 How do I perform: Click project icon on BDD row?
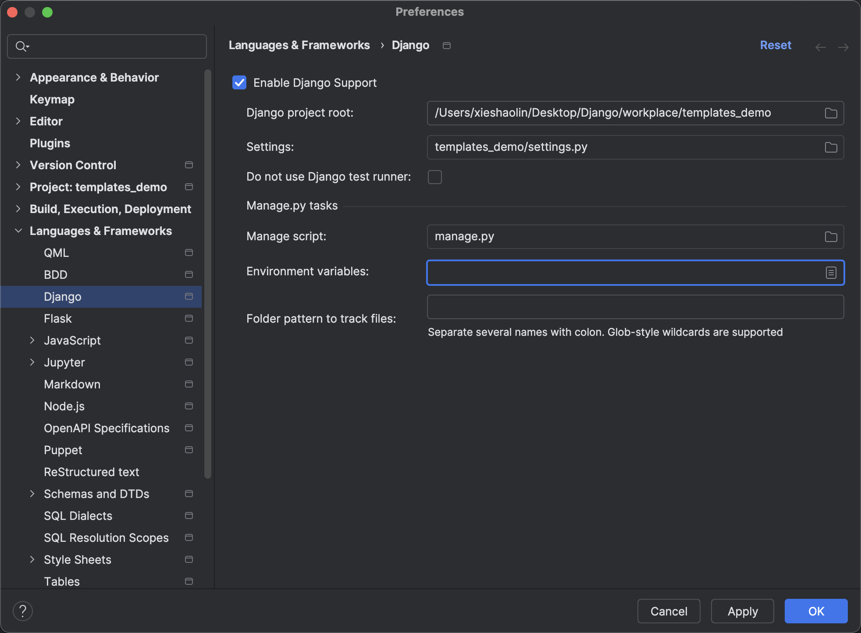pos(189,274)
